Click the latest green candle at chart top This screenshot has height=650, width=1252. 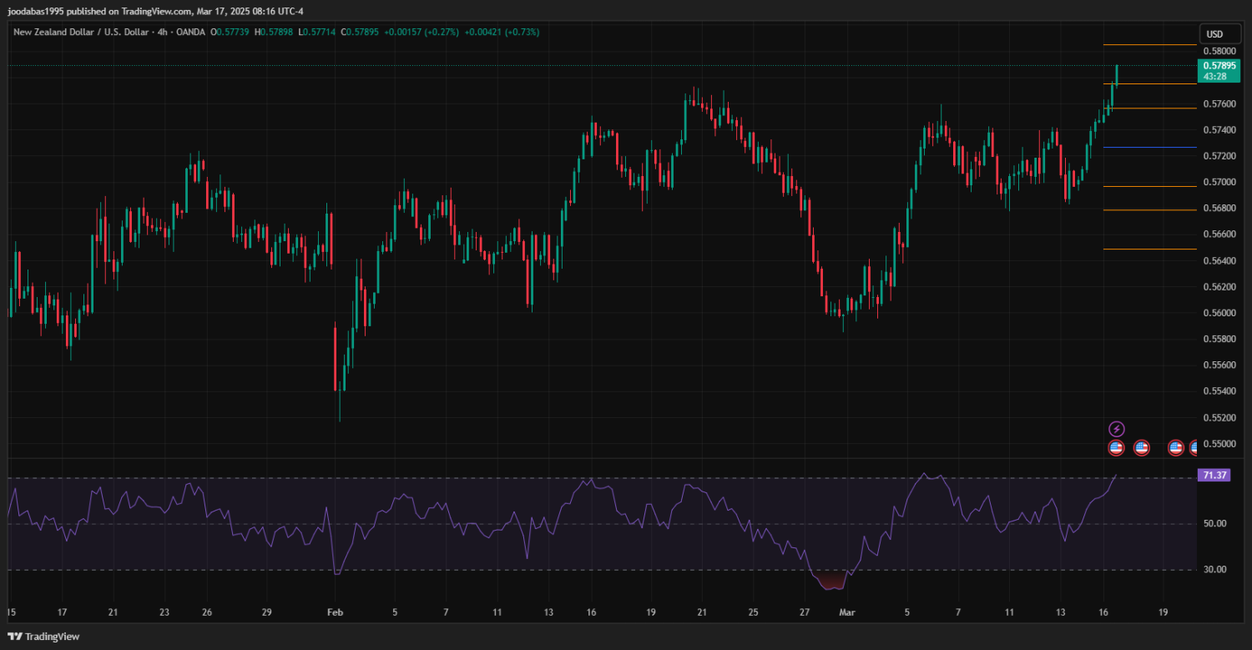pyautogui.click(x=1117, y=75)
